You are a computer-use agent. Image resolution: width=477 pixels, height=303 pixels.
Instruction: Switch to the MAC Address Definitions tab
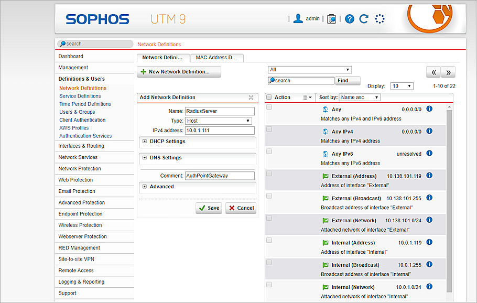pyautogui.click(x=216, y=58)
